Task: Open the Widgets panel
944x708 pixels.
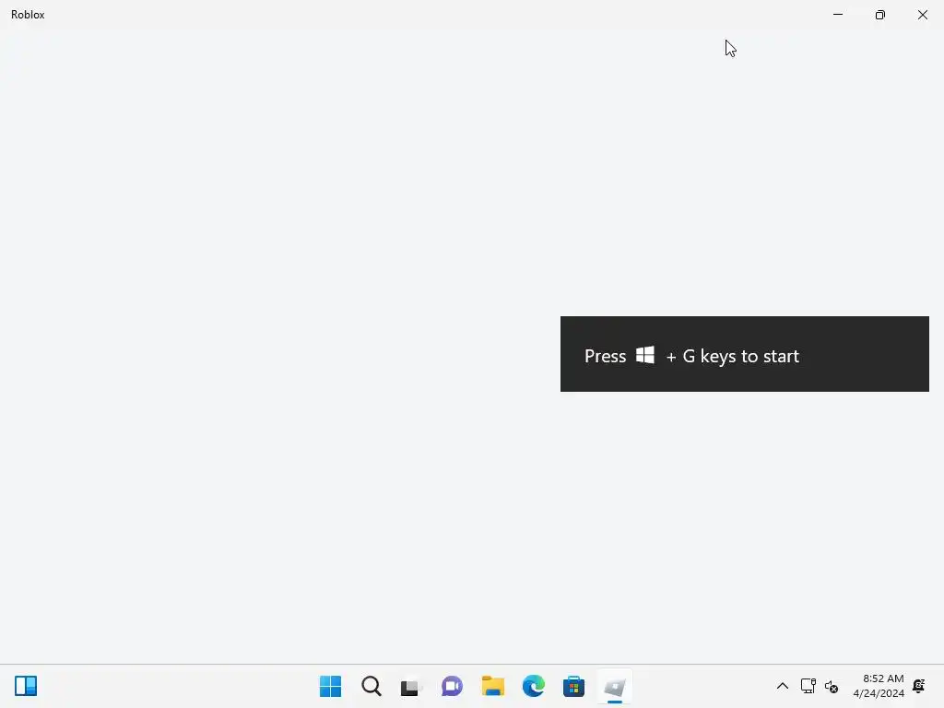Action: click(26, 686)
